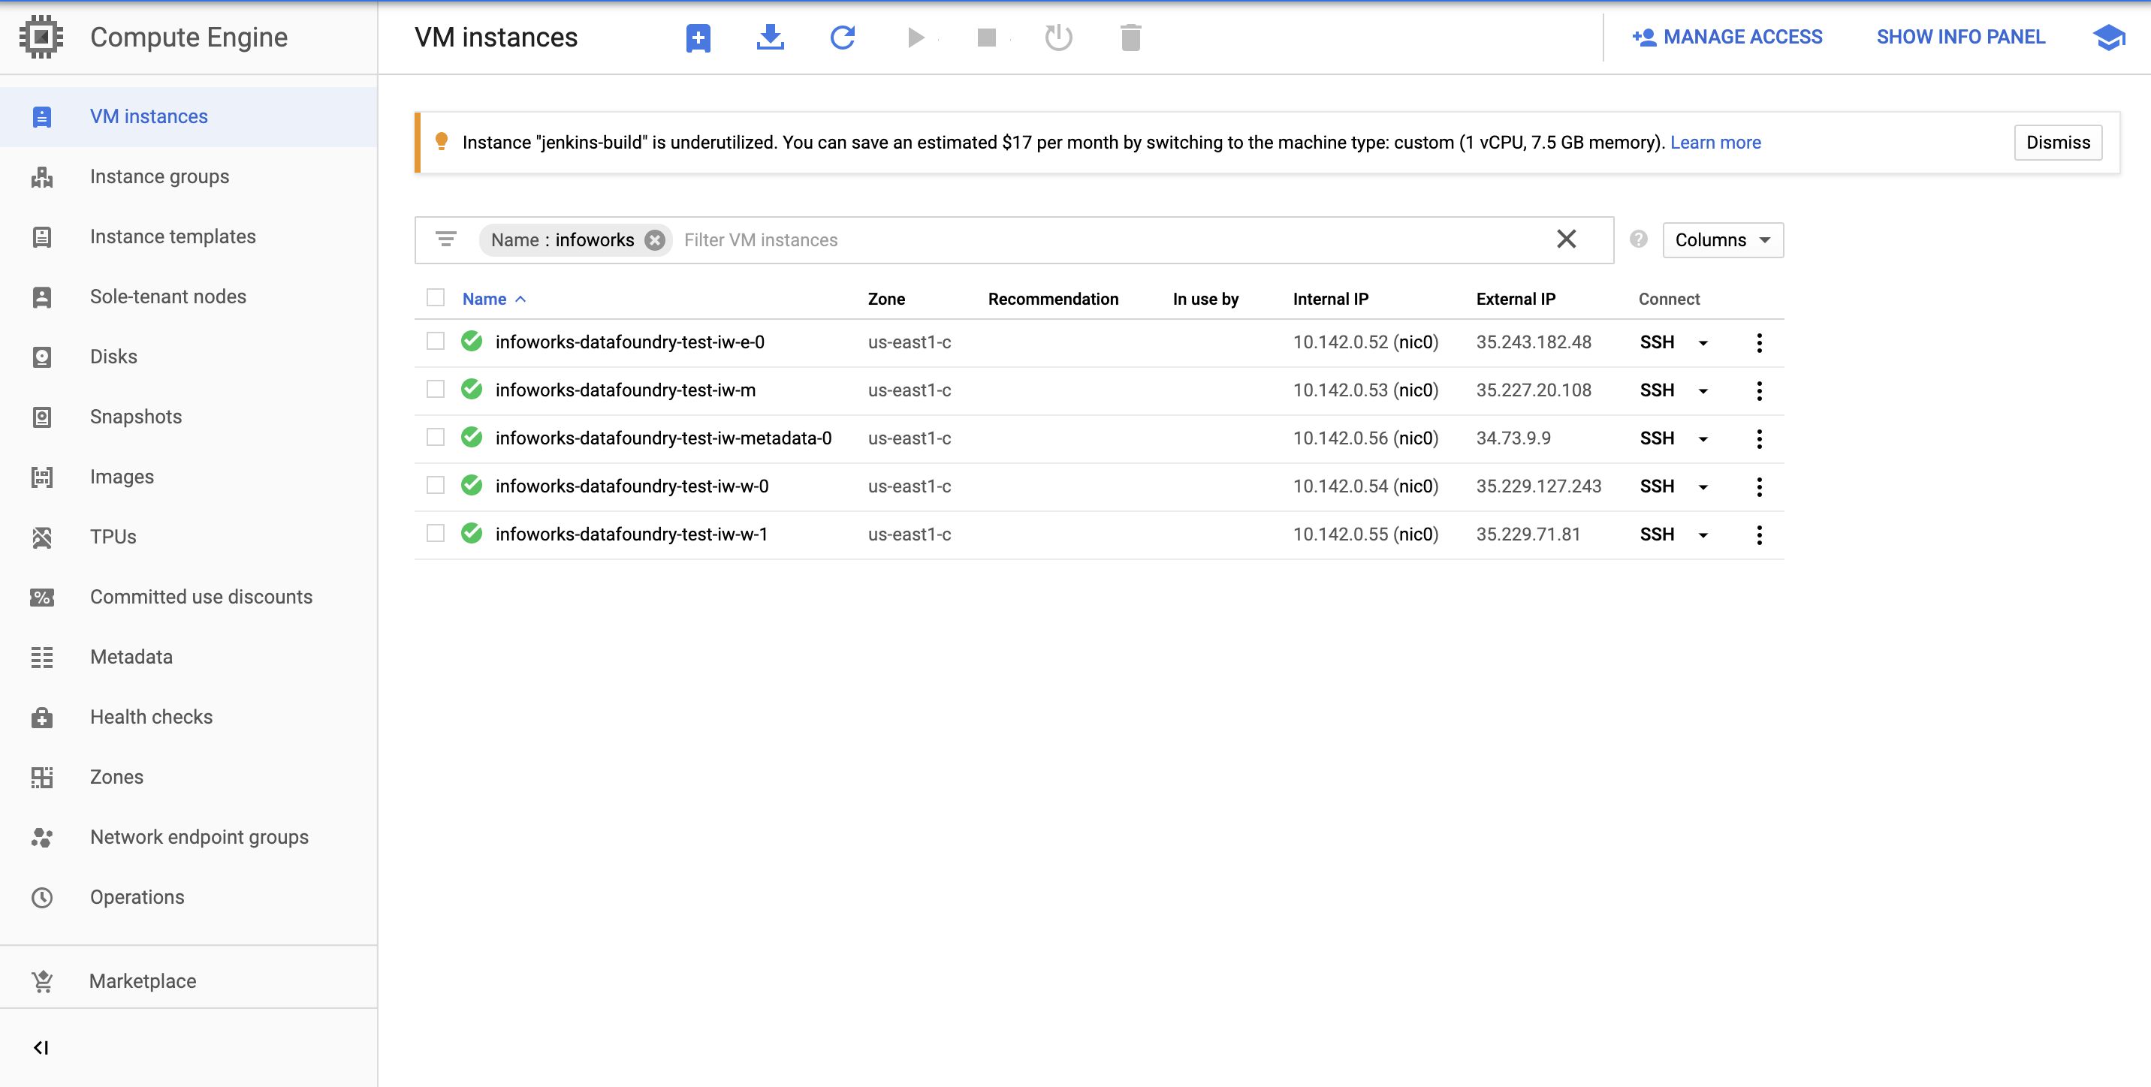Select checkbox for iw-w-1 instance
This screenshot has height=1087, width=2151.
(435, 533)
